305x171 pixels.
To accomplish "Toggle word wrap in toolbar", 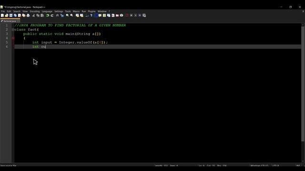I will click(87, 15).
